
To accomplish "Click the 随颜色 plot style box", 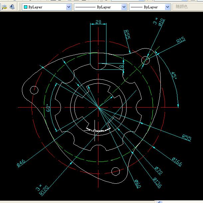I will [x=188, y=7].
